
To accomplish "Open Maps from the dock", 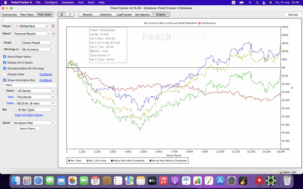I will pos(129,181).
